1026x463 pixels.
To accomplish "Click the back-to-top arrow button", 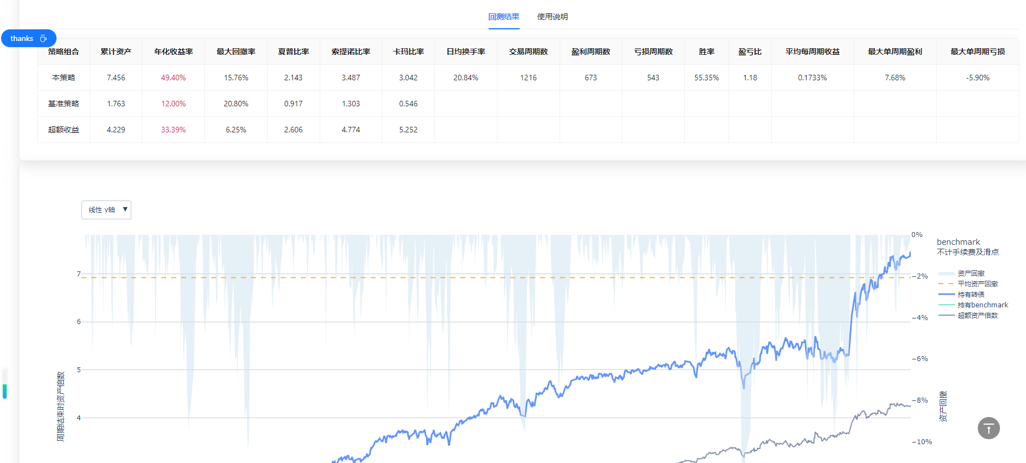I will point(988,428).
